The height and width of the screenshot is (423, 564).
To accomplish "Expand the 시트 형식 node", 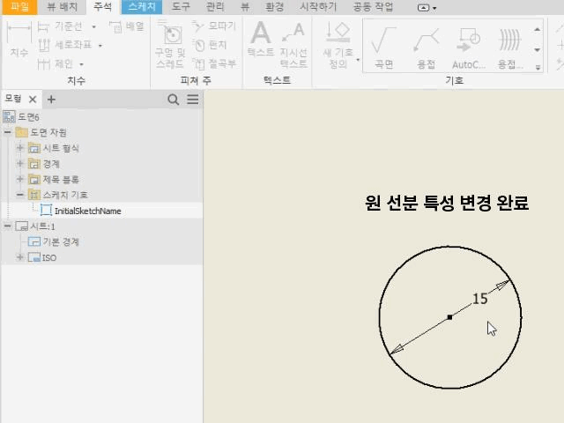I will coord(19,147).
